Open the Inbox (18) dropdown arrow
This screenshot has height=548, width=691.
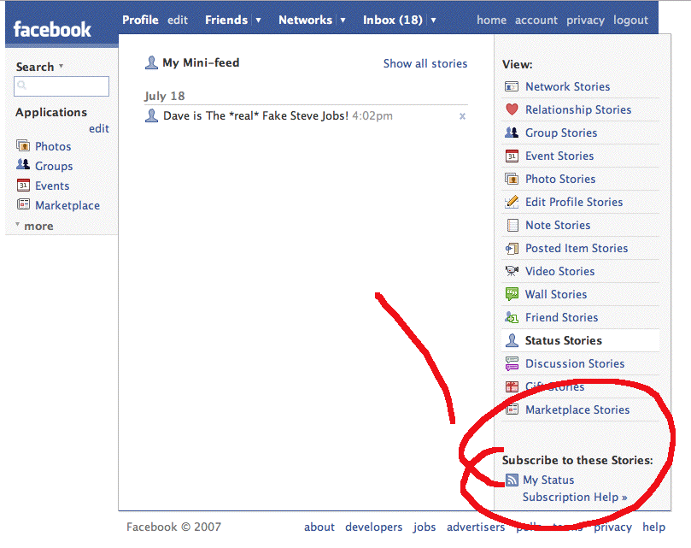434,20
